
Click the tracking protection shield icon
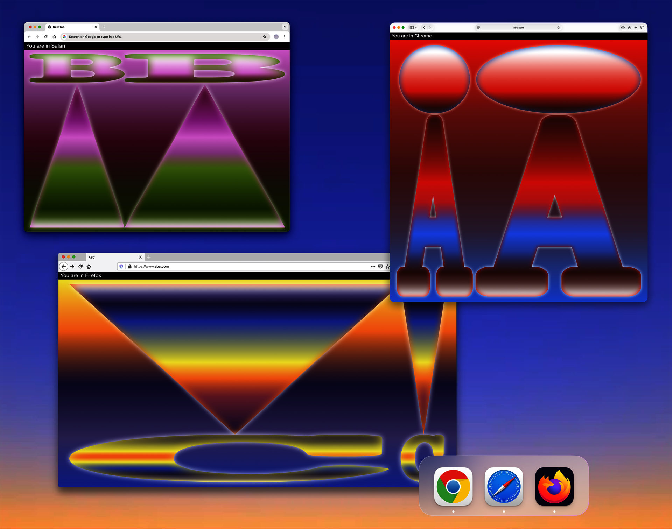point(121,267)
